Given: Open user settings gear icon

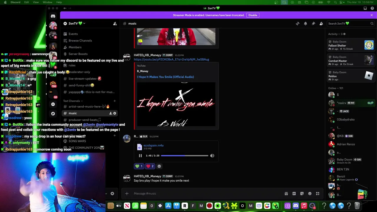Looking at the screenshot, I should 112,193.
